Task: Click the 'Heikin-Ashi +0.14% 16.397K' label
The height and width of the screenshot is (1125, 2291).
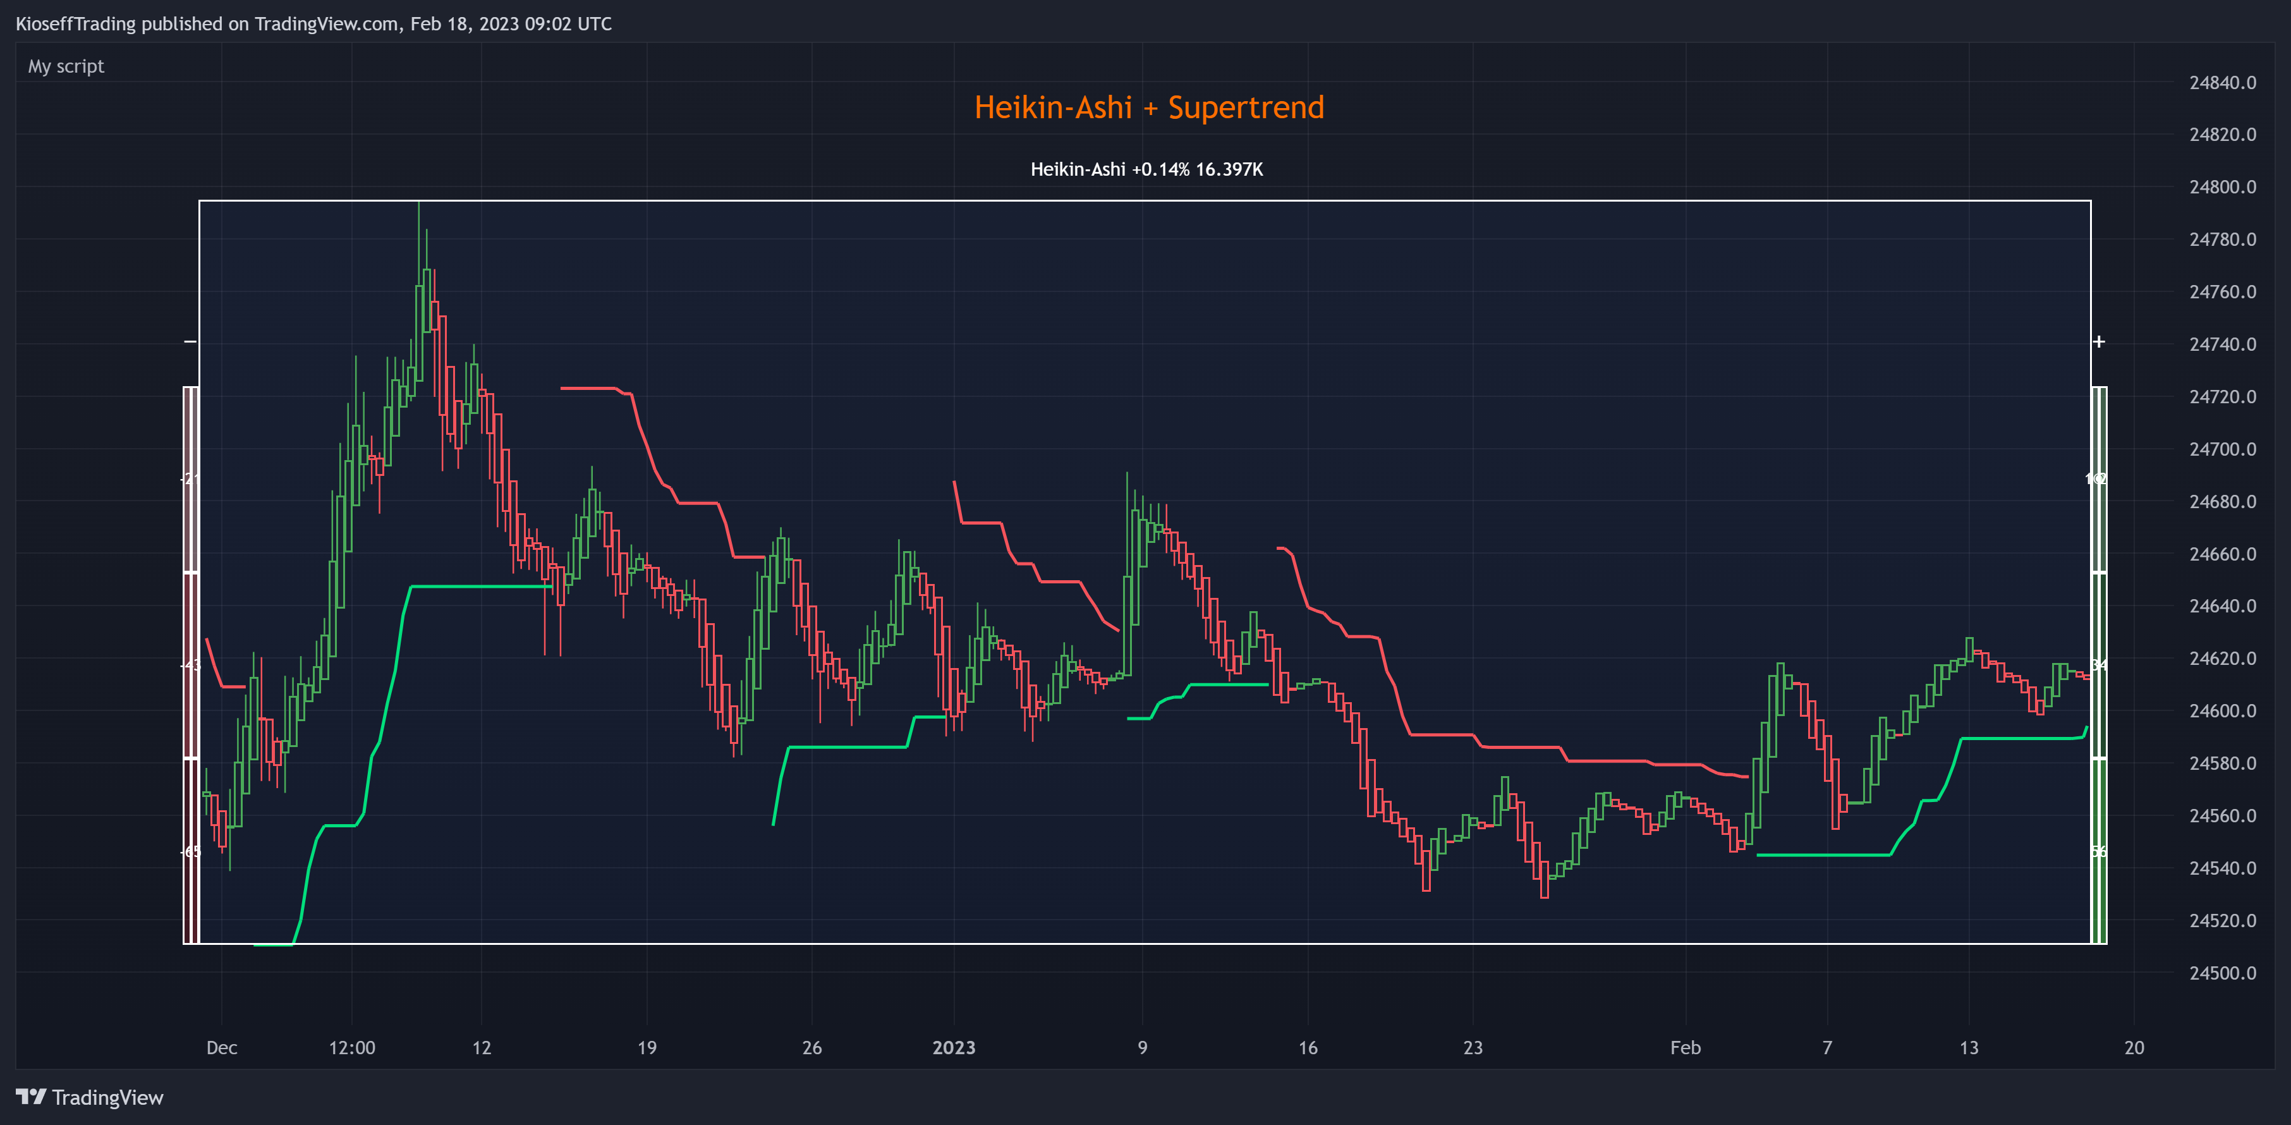Action: point(1146,169)
